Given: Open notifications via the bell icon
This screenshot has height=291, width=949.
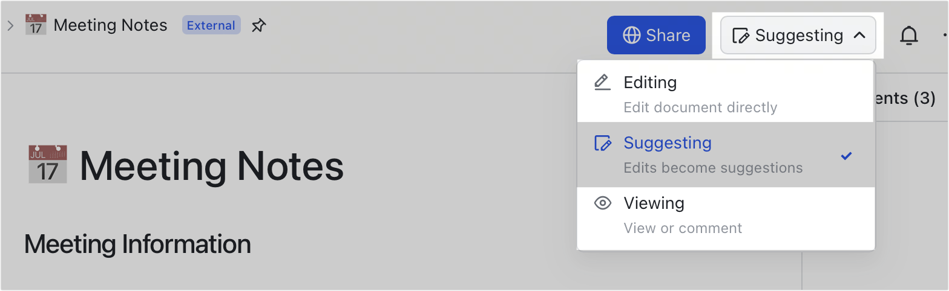Looking at the screenshot, I should tap(908, 36).
